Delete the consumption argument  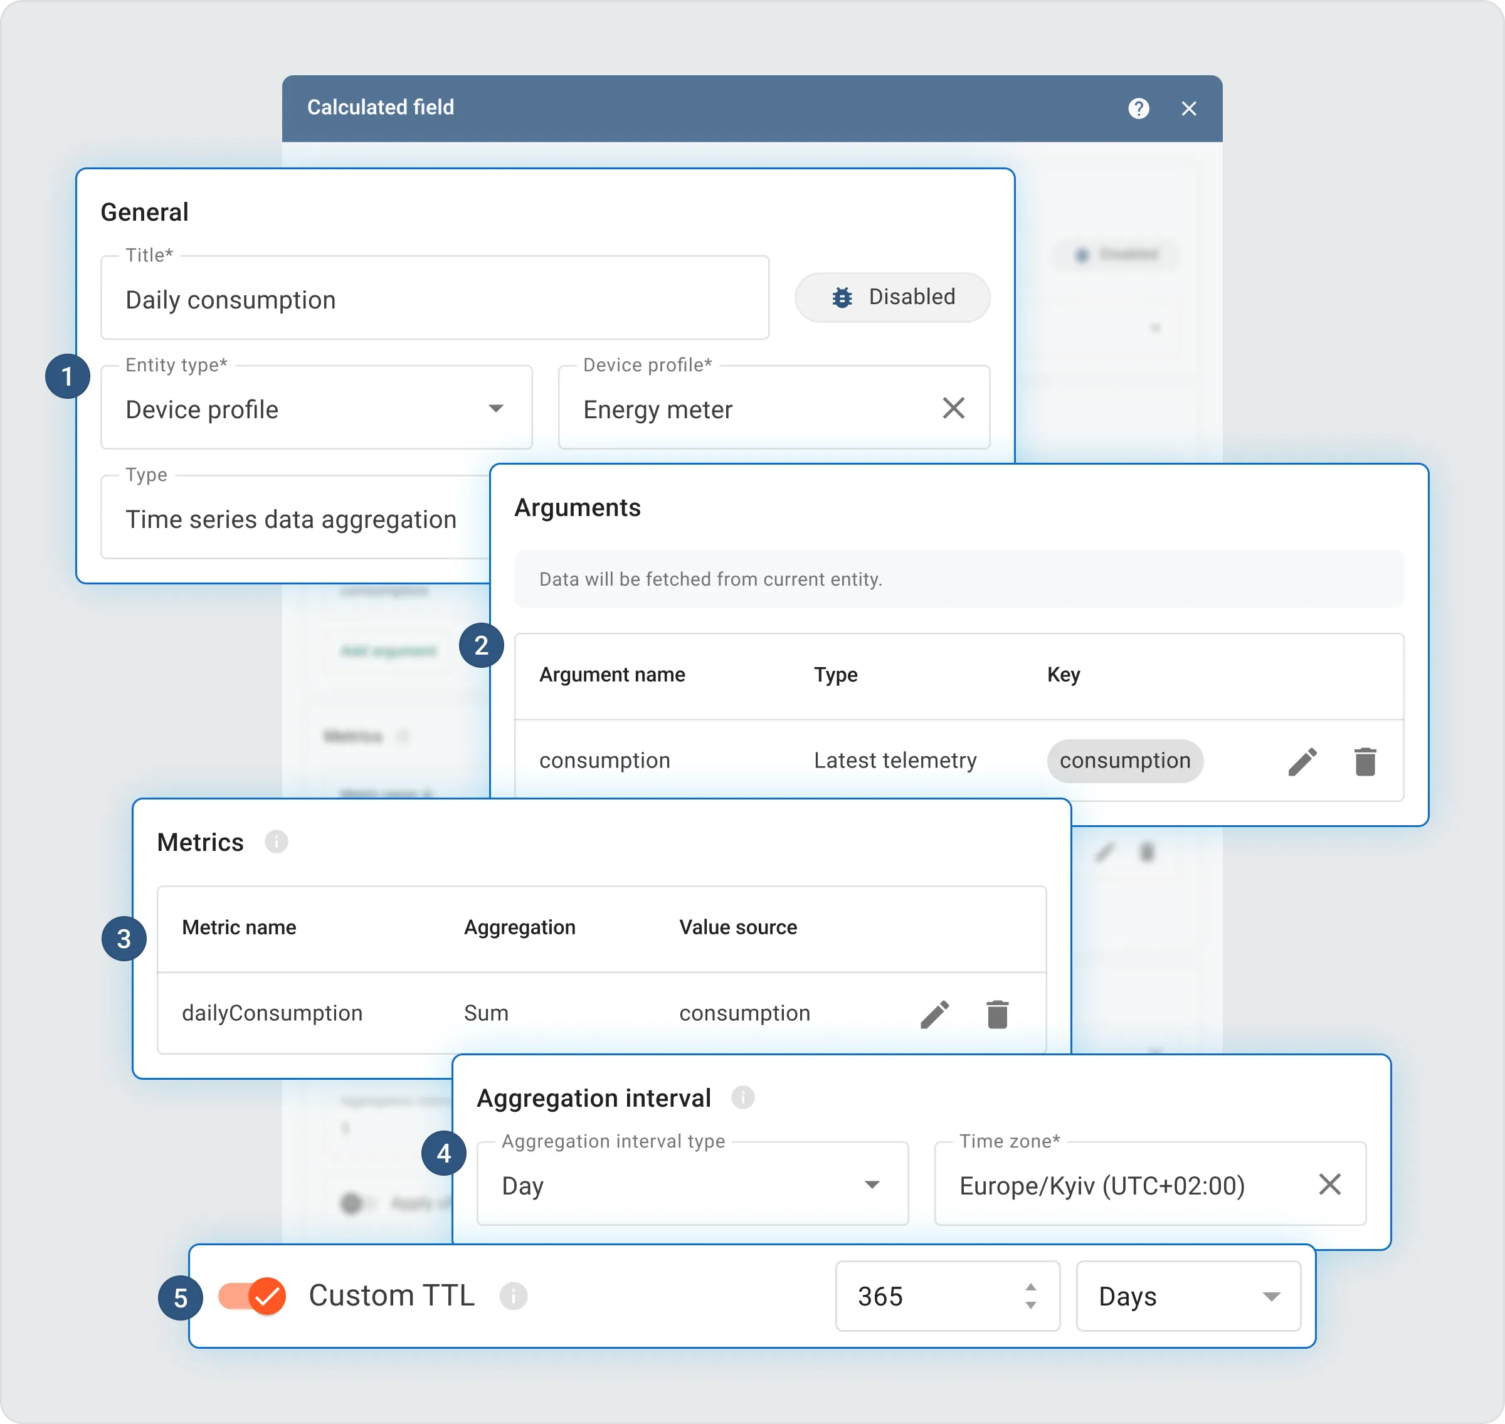[x=1365, y=761]
